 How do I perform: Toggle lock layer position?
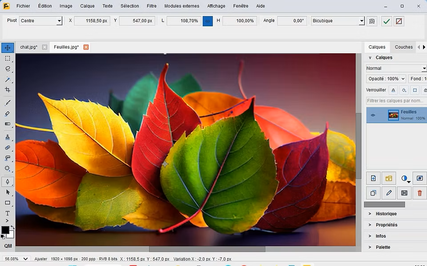pos(415,90)
